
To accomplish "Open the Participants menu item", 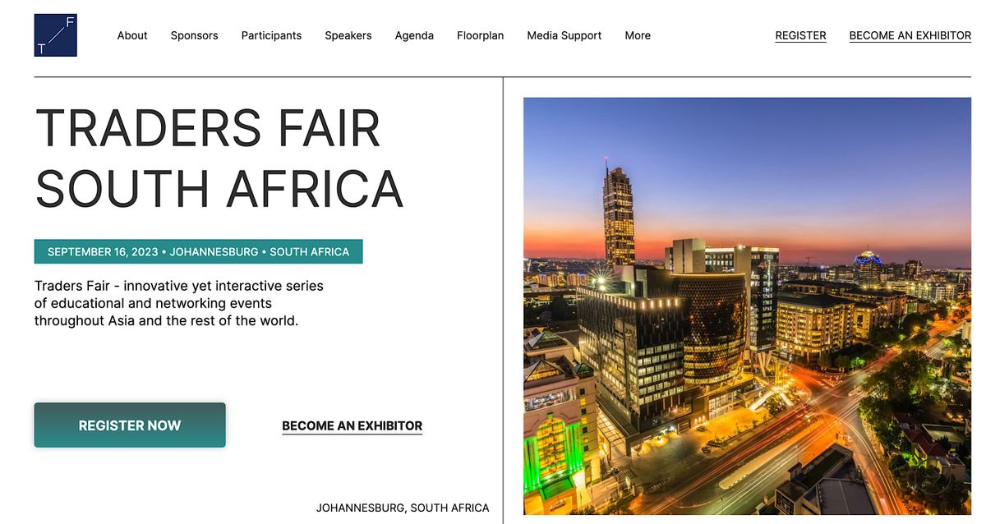I will coord(271,35).
